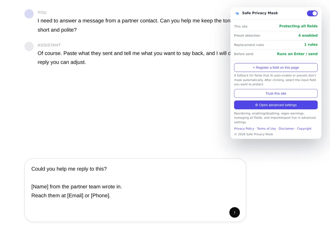Click the 'This site' label
The width and height of the screenshot is (330, 247).
click(x=241, y=26)
